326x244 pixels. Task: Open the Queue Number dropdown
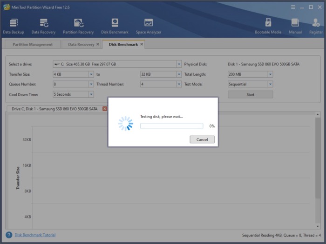[91, 84]
